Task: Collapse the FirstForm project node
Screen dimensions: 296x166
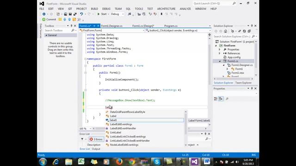Action: [216, 46]
